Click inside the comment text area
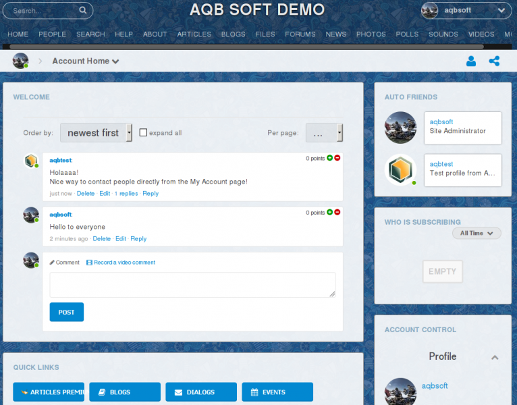 [192, 284]
